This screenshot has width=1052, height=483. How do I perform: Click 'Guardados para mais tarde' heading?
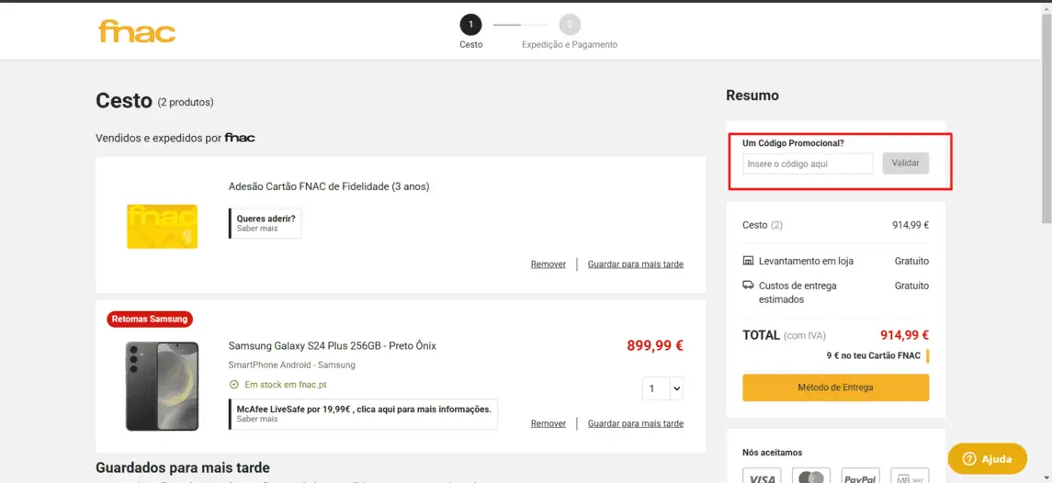(x=183, y=467)
